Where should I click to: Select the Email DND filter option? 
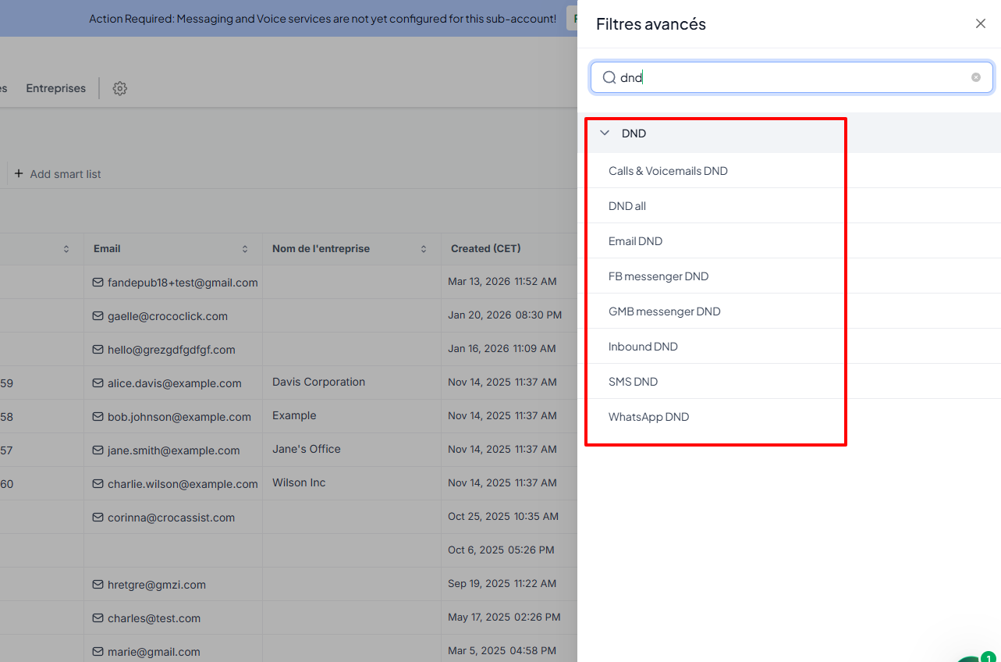pyautogui.click(x=635, y=241)
